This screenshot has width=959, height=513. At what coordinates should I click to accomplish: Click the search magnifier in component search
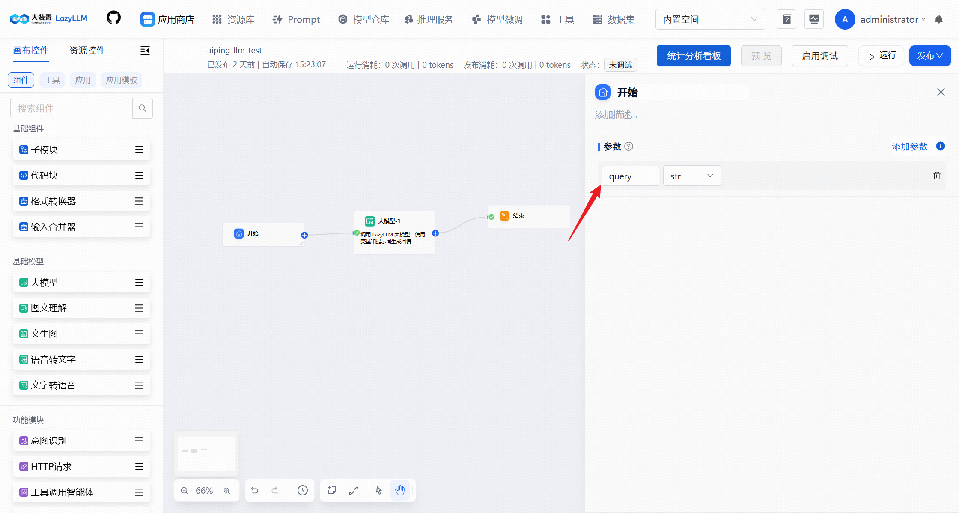tap(143, 108)
